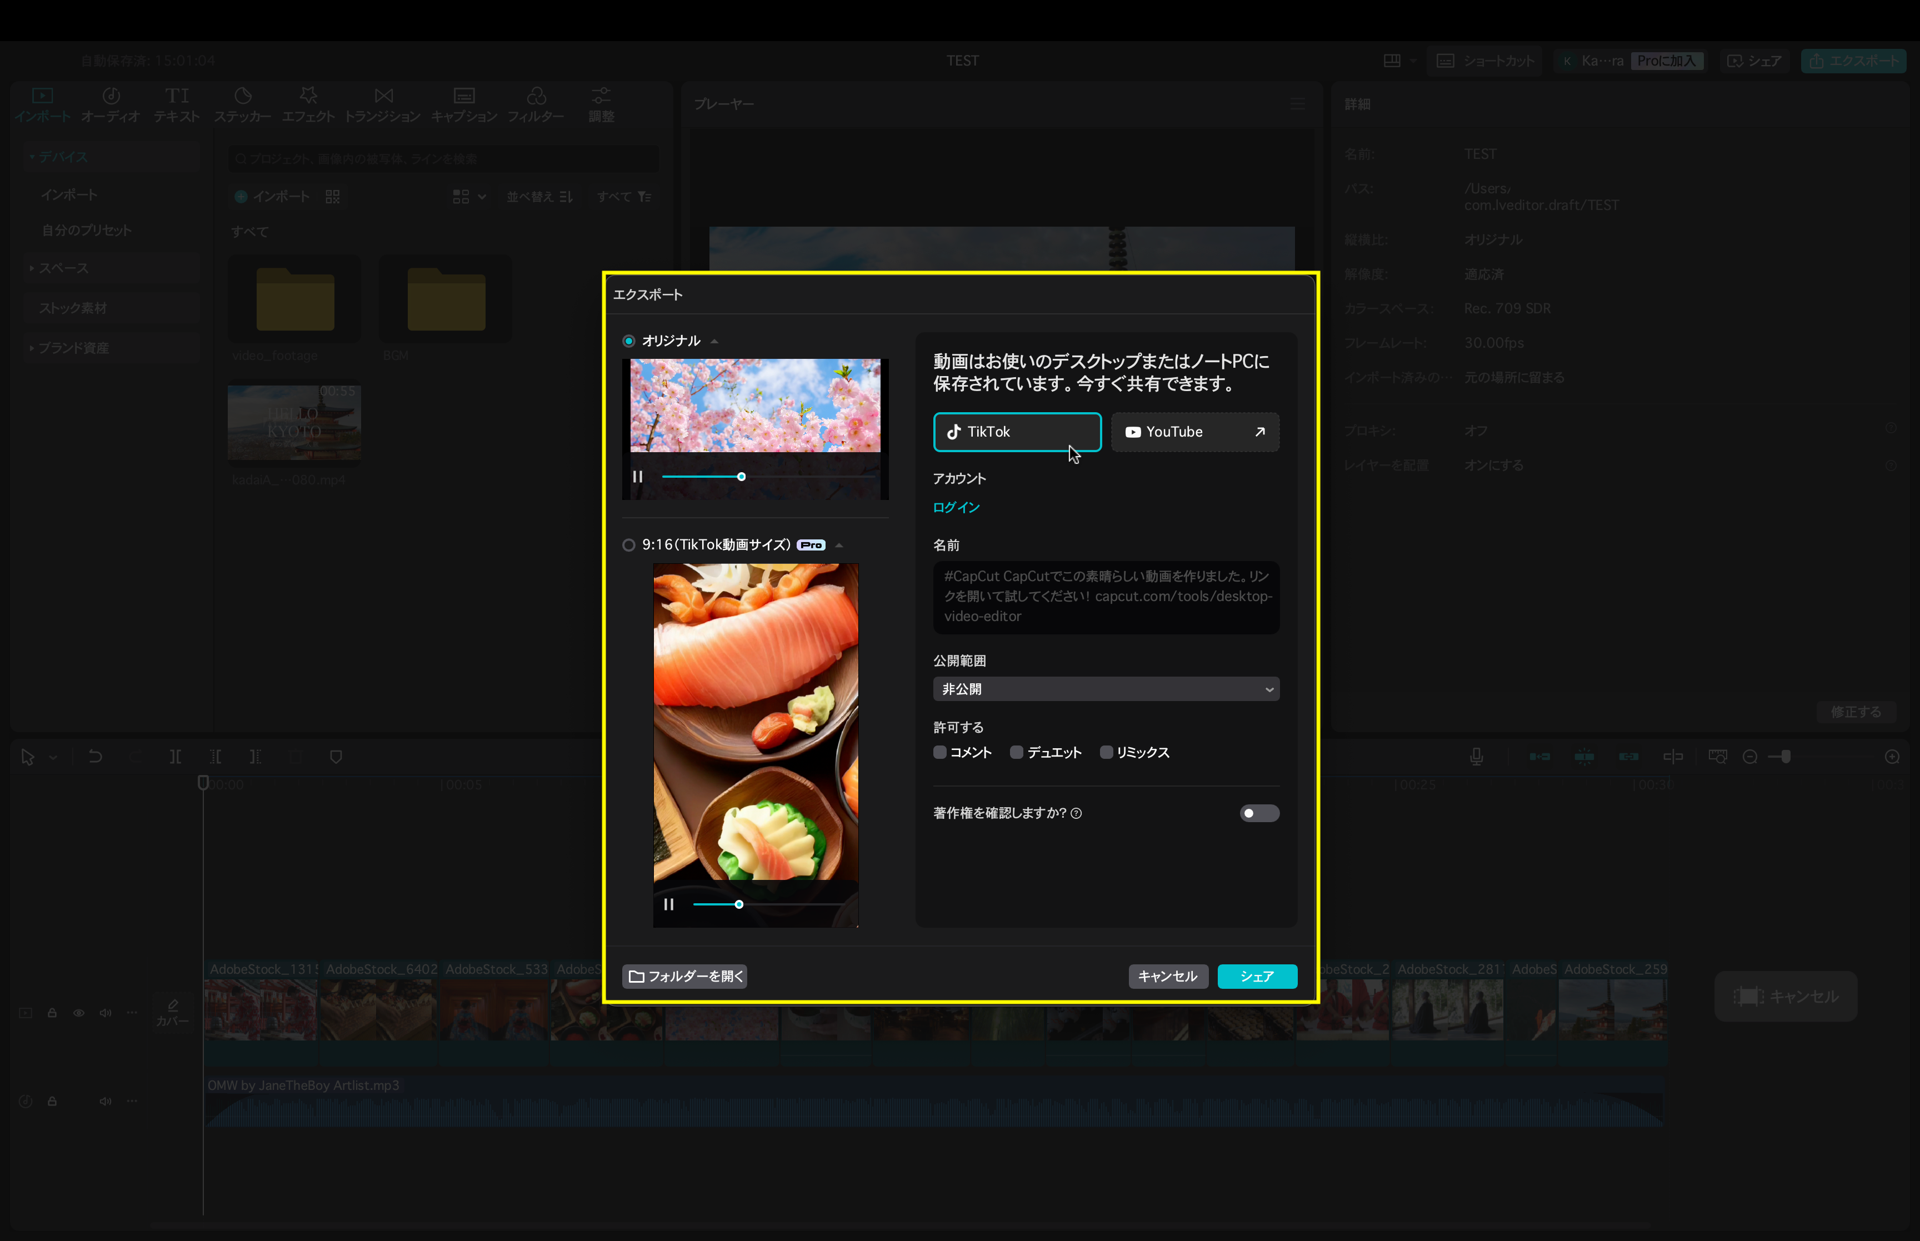
Task: Open the BGM folder
Action: coord(446,300)
